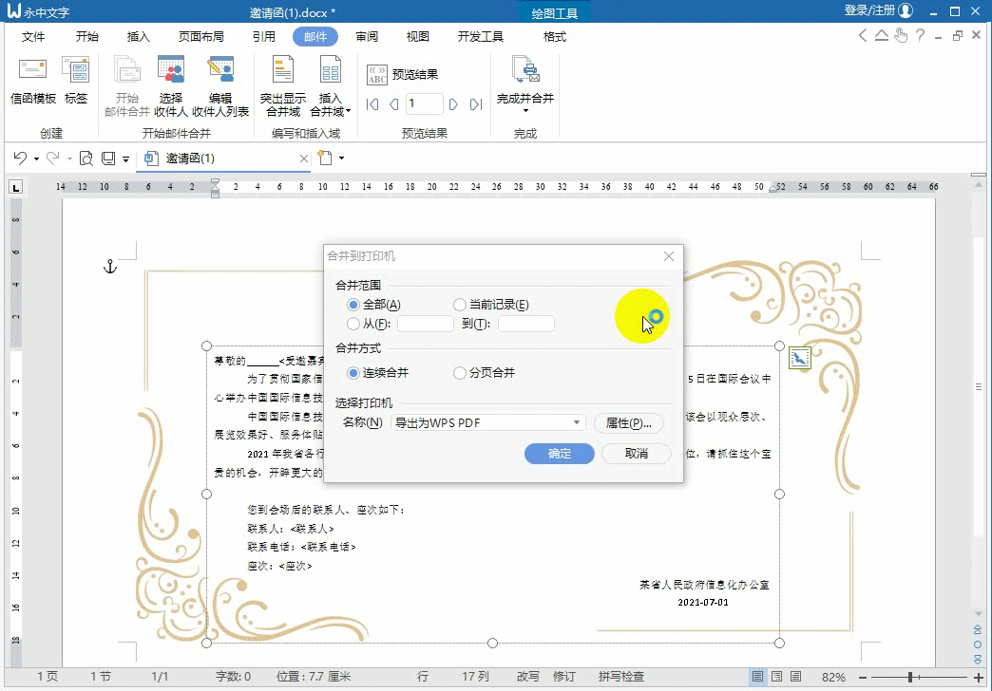Open 编辑收件人列表 to edit recipients
The image size is (992, 691).
222,85
